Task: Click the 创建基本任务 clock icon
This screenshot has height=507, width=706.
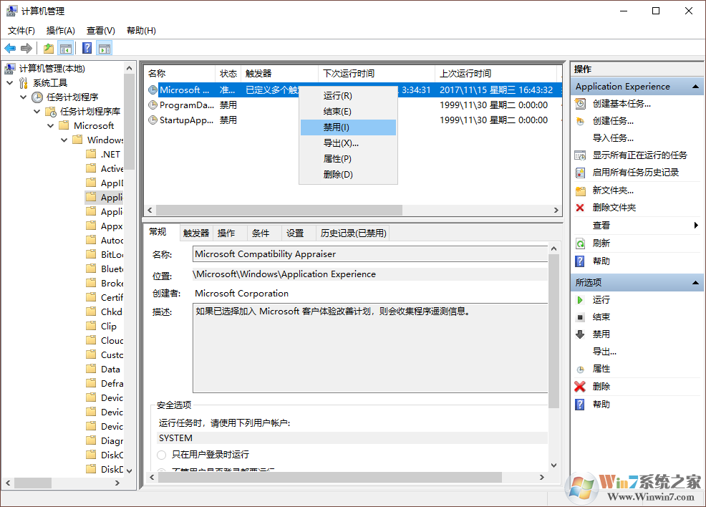Action: [579, 103]
